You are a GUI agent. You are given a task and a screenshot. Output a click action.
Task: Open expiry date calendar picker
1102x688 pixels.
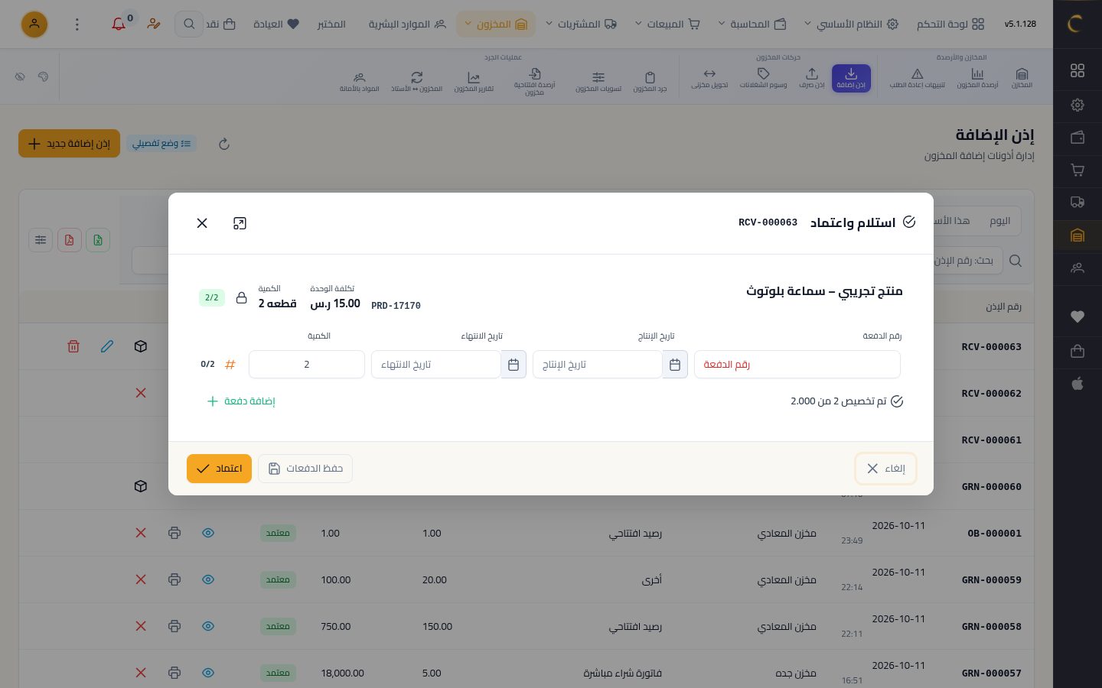(514, 365)
